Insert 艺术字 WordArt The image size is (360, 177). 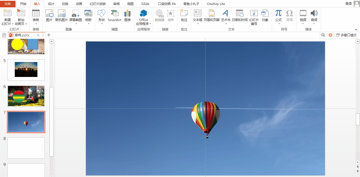(x=226, y=13)
